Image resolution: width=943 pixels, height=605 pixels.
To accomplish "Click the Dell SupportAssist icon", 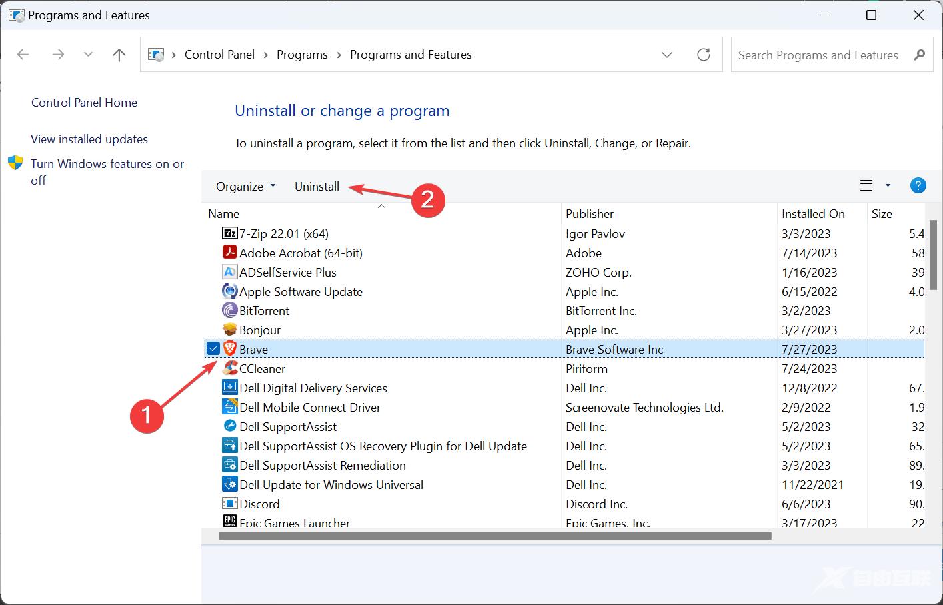I will 229,426.
